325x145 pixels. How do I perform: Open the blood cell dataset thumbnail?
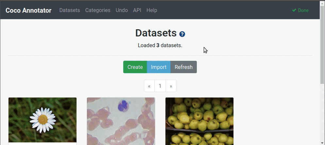click(121, 121)
